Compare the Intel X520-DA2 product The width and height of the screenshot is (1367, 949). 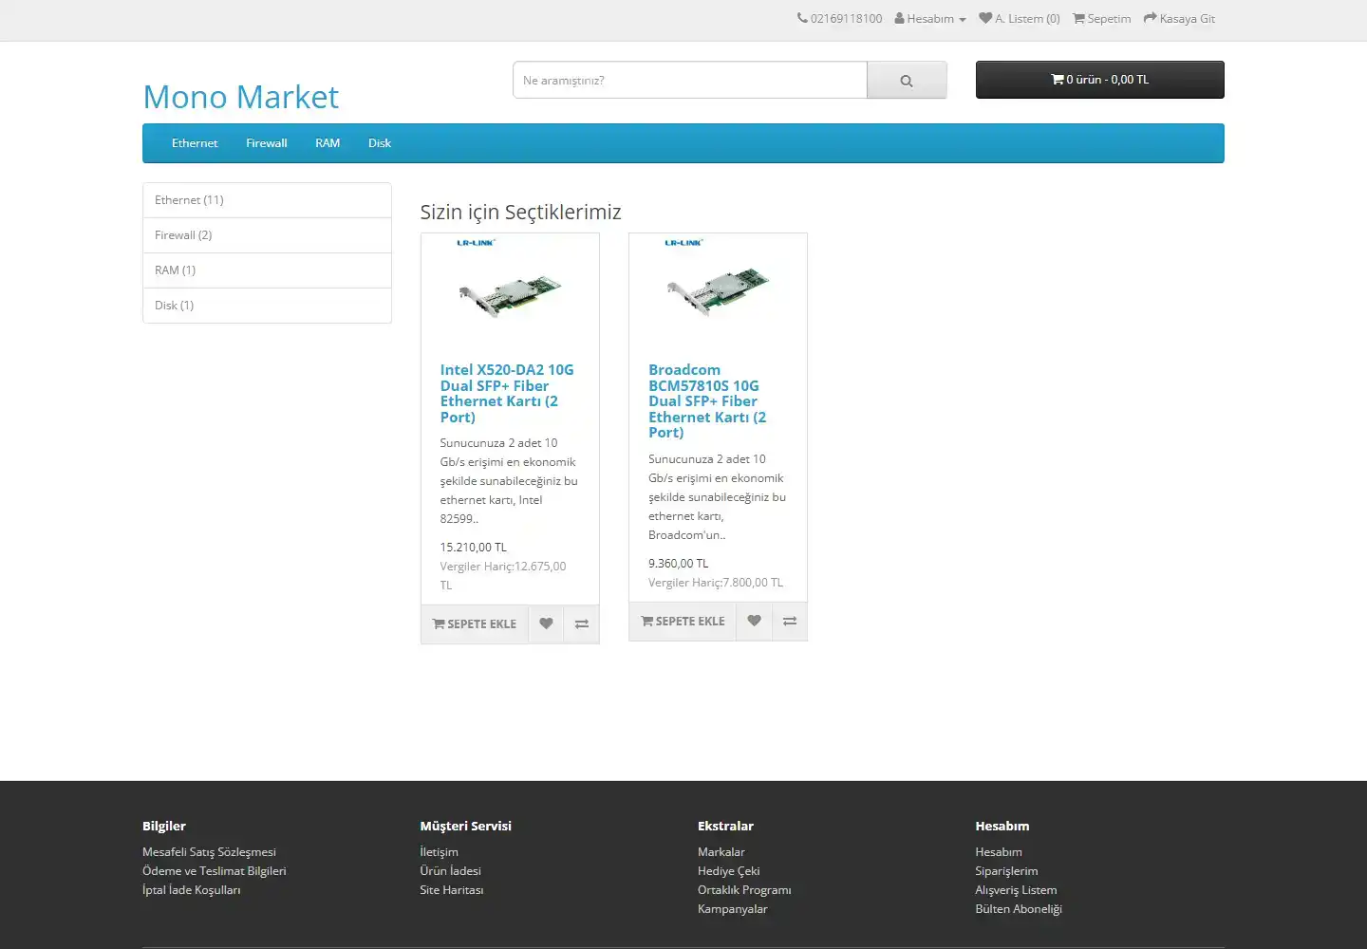pos(582,623)
